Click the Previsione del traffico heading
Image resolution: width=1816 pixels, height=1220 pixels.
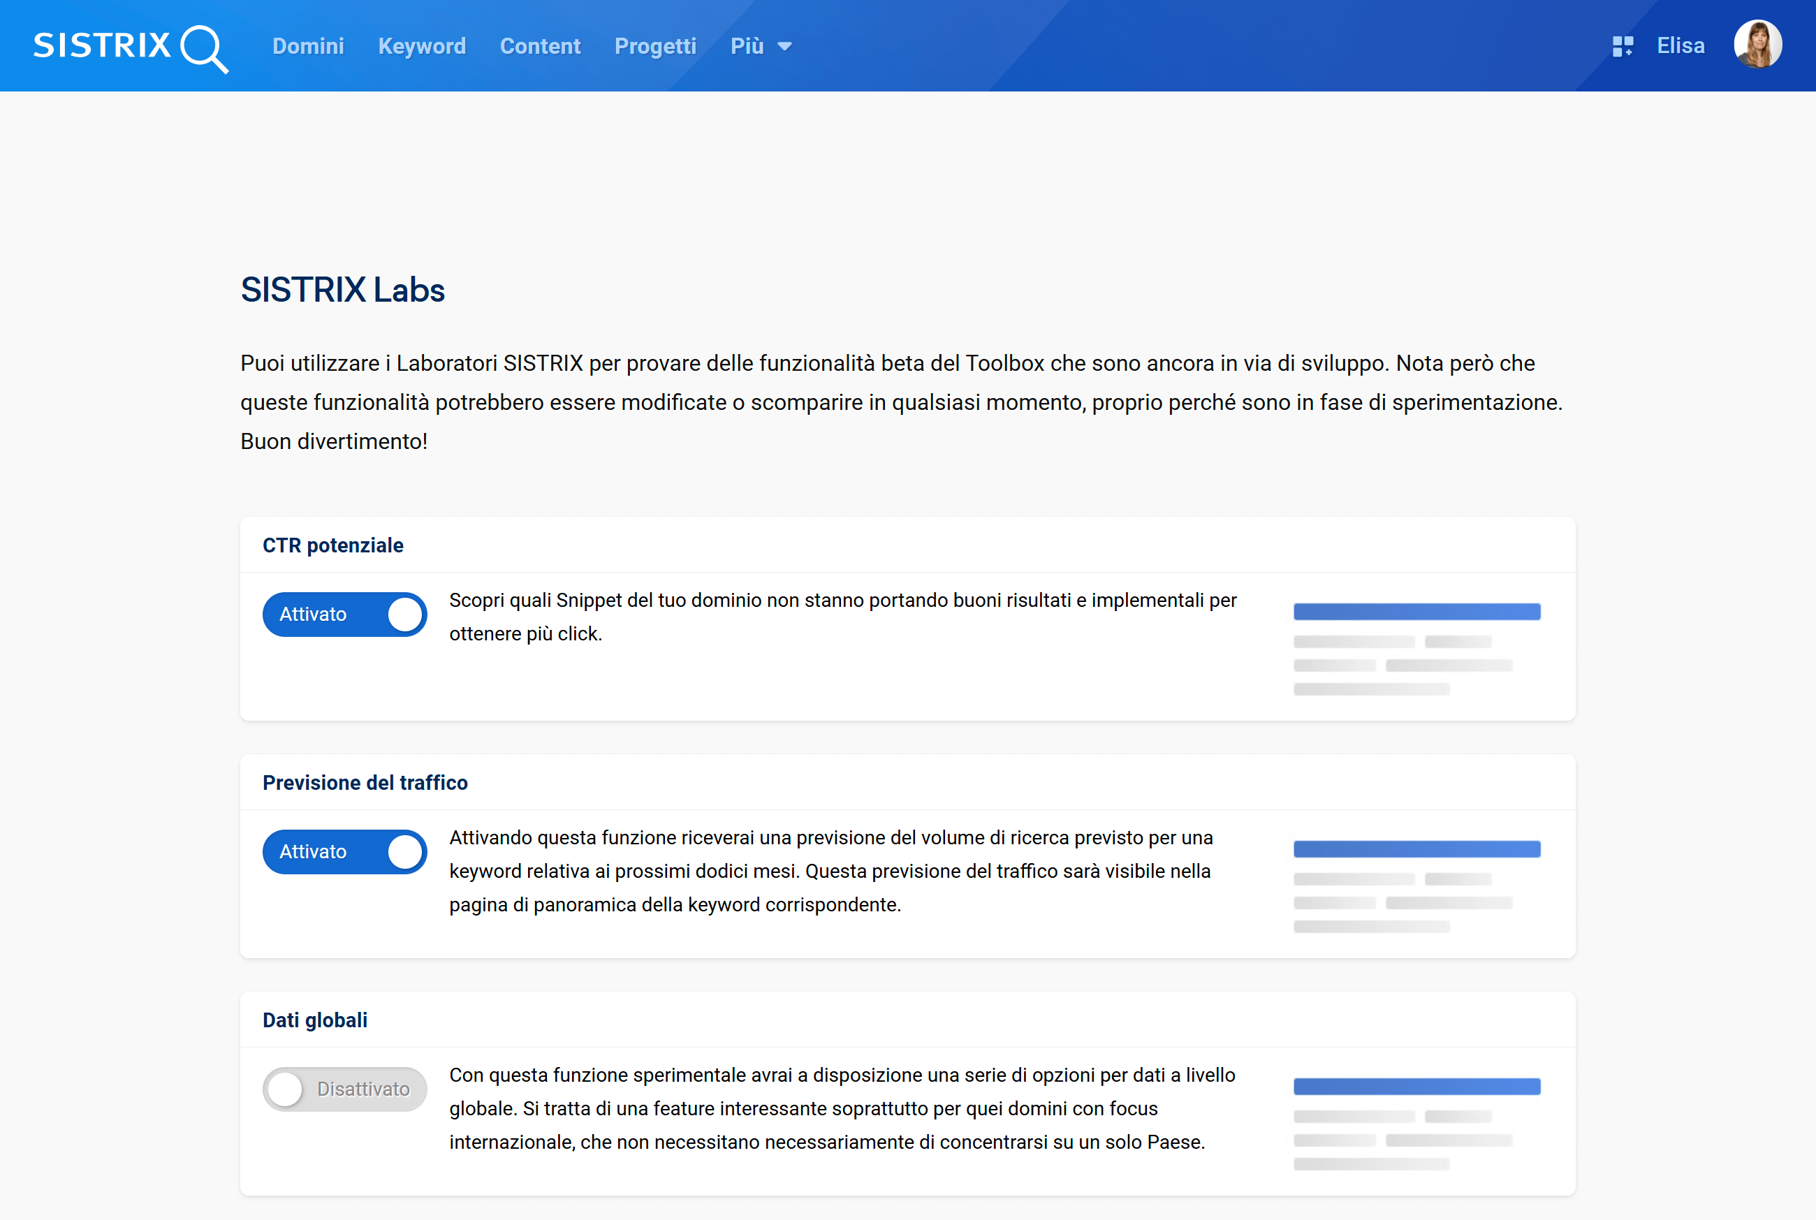365,783
